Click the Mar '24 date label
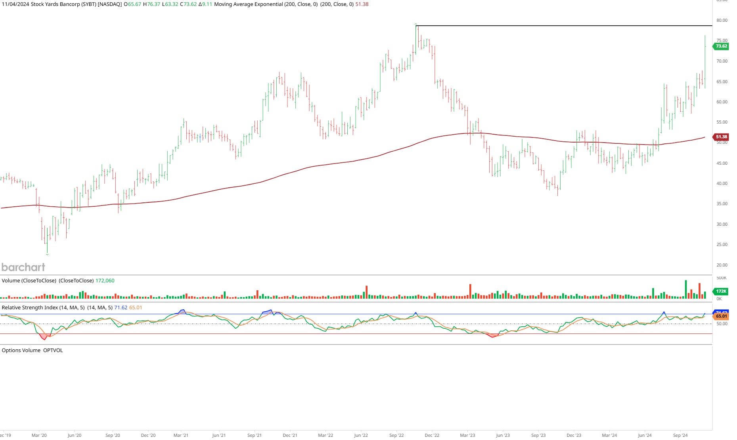 [x=609, y=435]
